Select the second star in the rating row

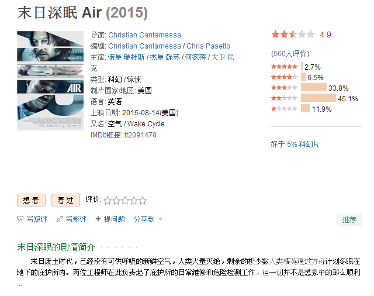click(116, 201)
